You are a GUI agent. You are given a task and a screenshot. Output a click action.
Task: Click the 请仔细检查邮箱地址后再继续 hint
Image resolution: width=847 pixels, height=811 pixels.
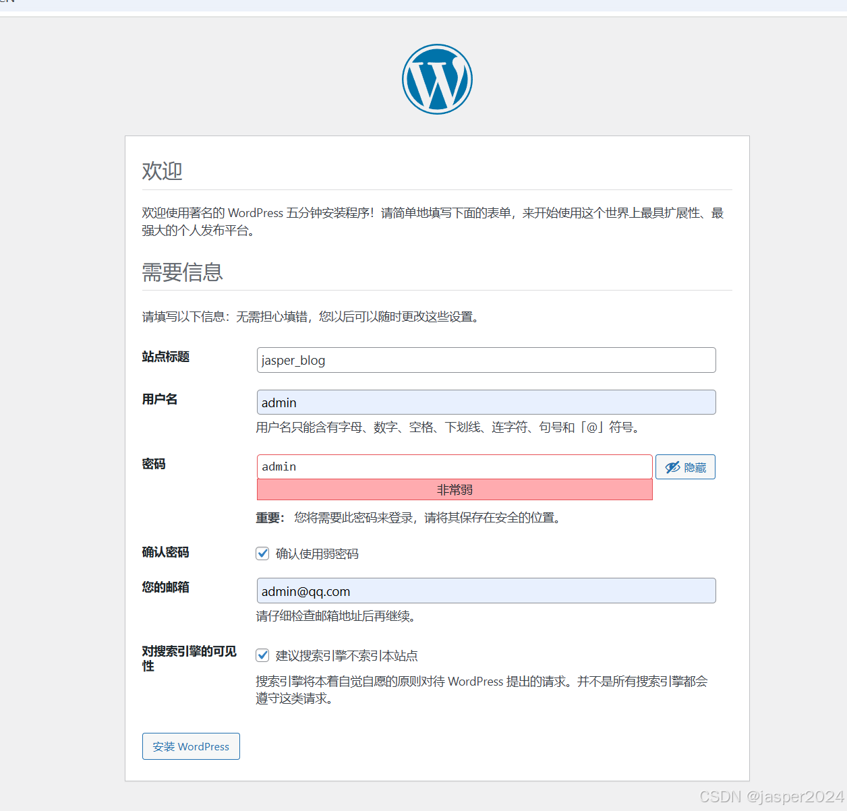338,616
